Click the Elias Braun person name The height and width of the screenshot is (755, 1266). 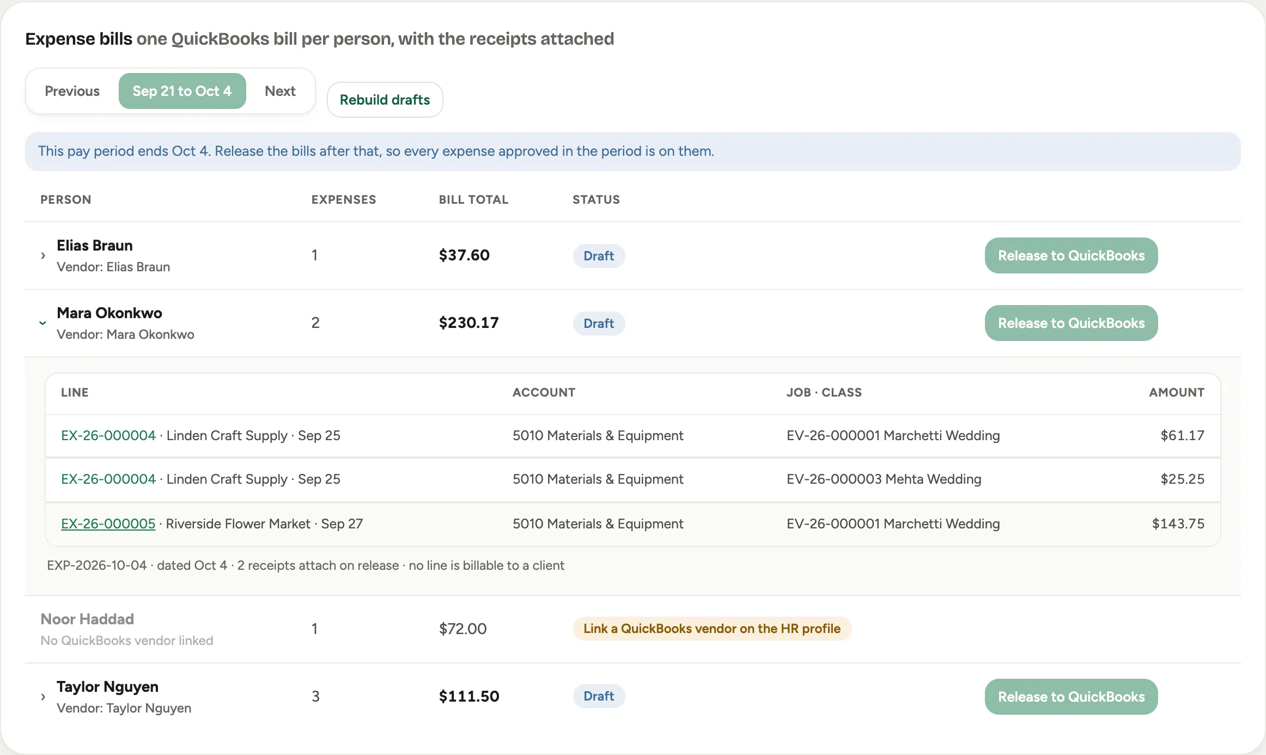click(x=95, y=246)
